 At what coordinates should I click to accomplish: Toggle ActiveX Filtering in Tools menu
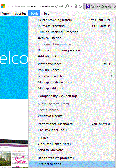72,38
